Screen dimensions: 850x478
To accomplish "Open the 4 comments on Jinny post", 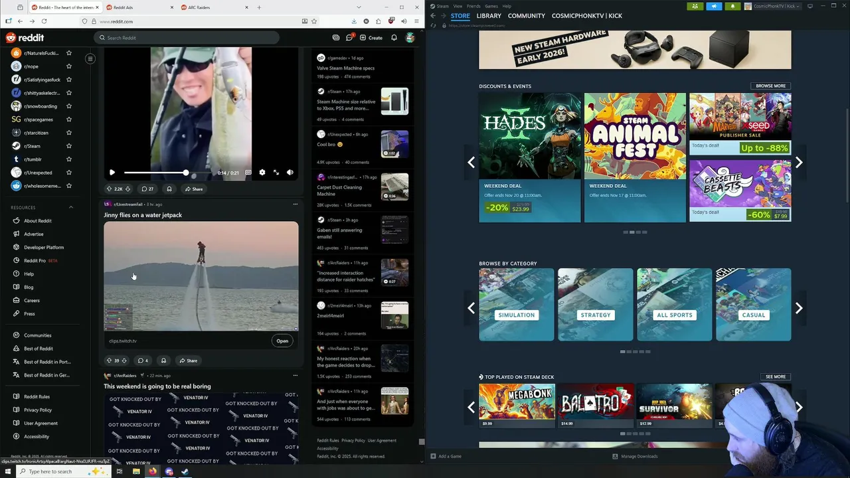I will [x=143, y=360].
